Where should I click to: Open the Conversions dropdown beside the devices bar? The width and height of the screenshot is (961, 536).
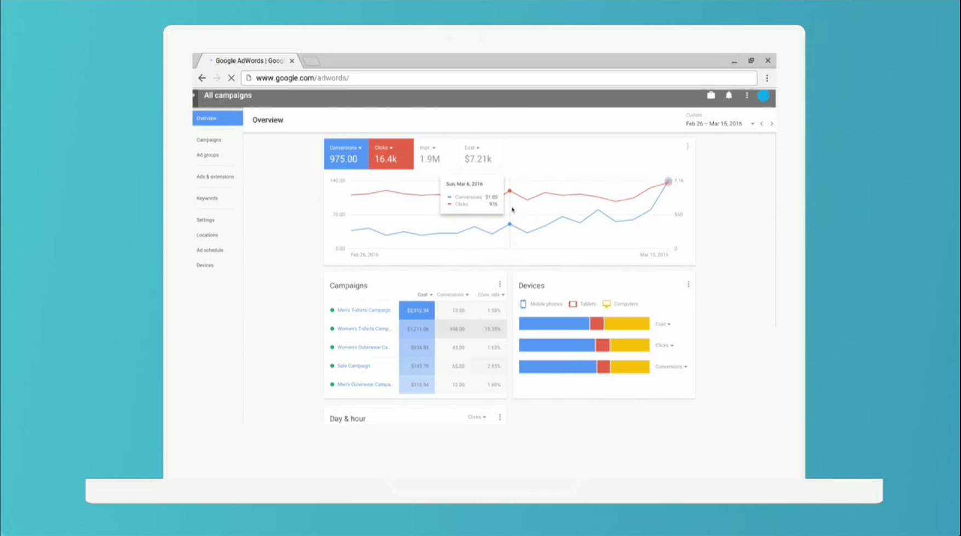(x=671, y=367)
